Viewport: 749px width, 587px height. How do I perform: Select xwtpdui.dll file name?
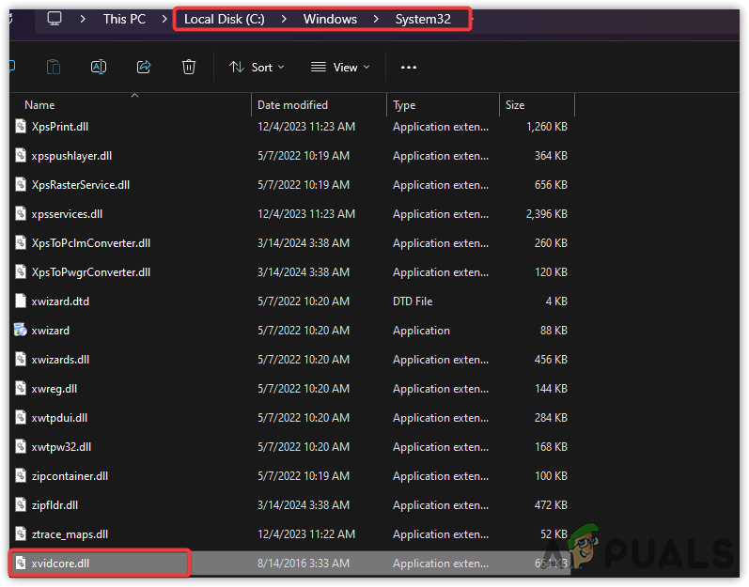(x=59, y=418)
